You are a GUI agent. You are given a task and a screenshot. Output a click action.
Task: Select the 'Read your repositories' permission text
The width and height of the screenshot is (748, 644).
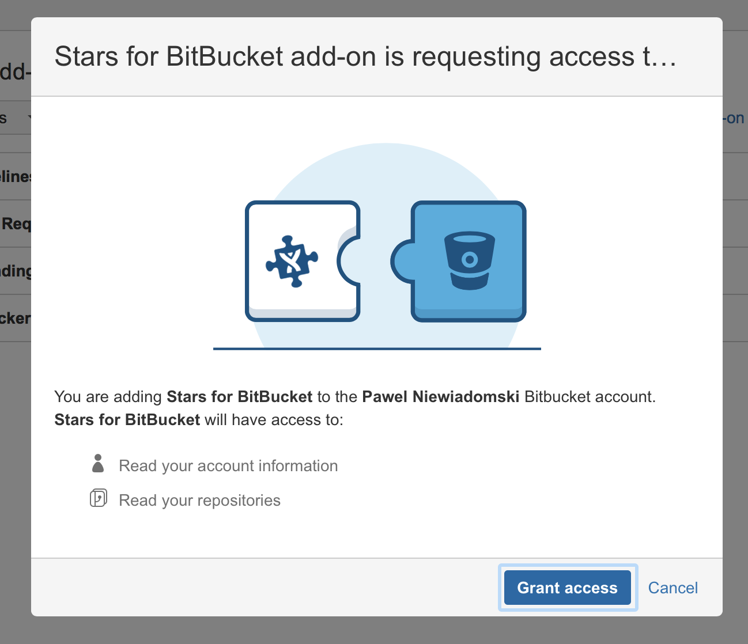[199, 501]
